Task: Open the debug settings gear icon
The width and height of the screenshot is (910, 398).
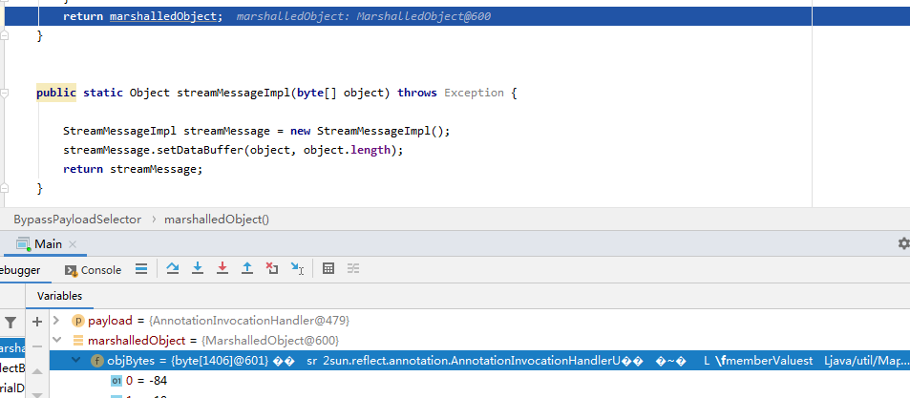Action: (x=903, y=244)
